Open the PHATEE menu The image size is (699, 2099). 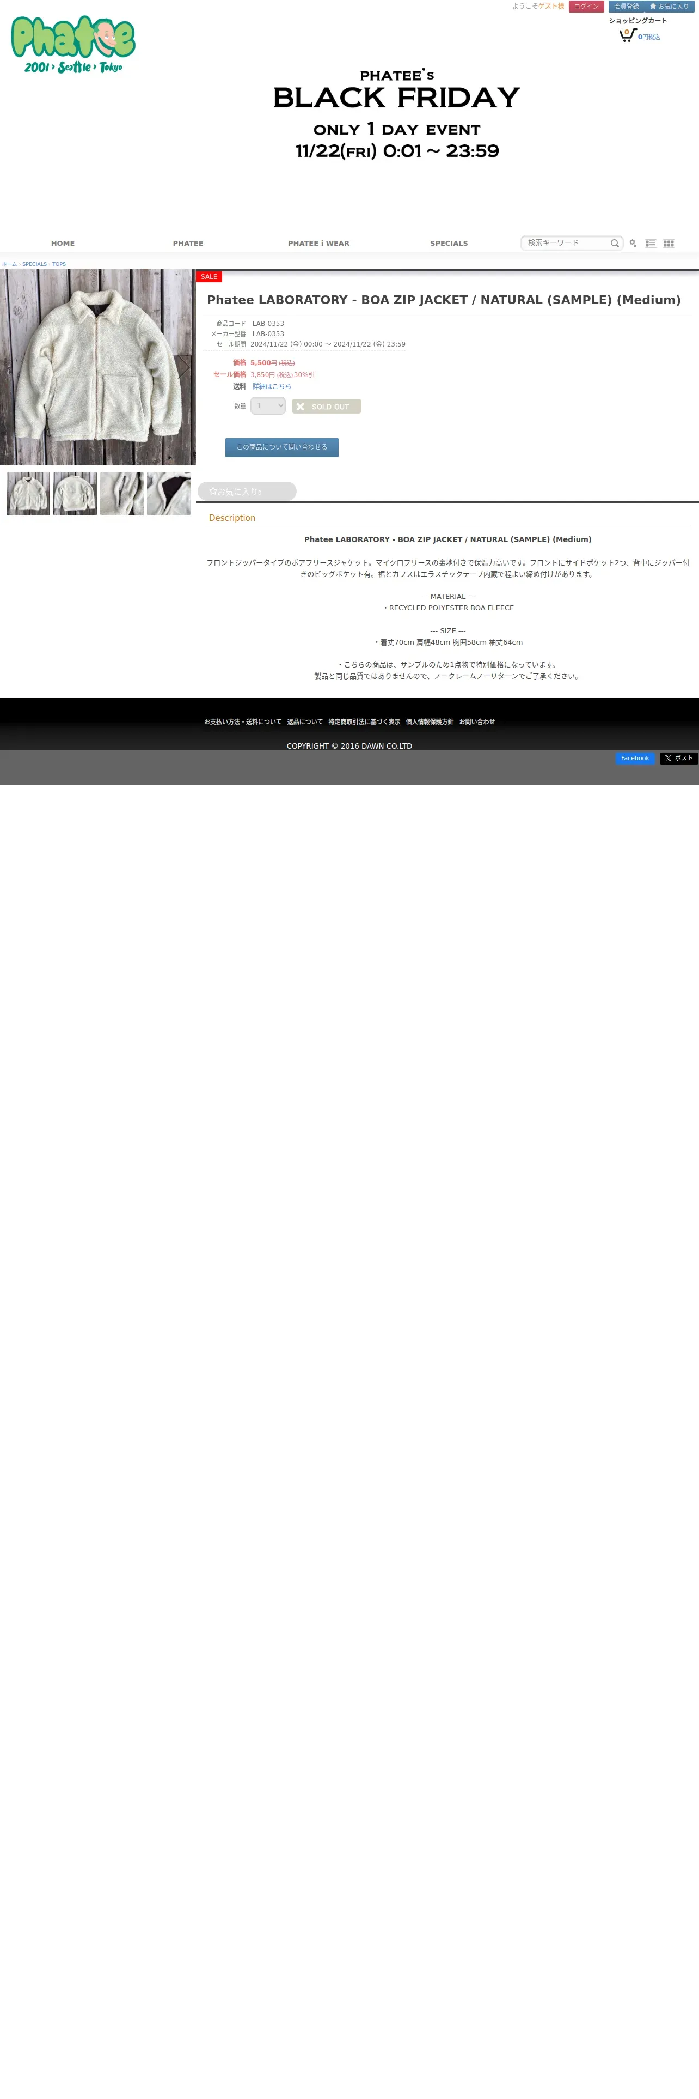click(188, 244)
